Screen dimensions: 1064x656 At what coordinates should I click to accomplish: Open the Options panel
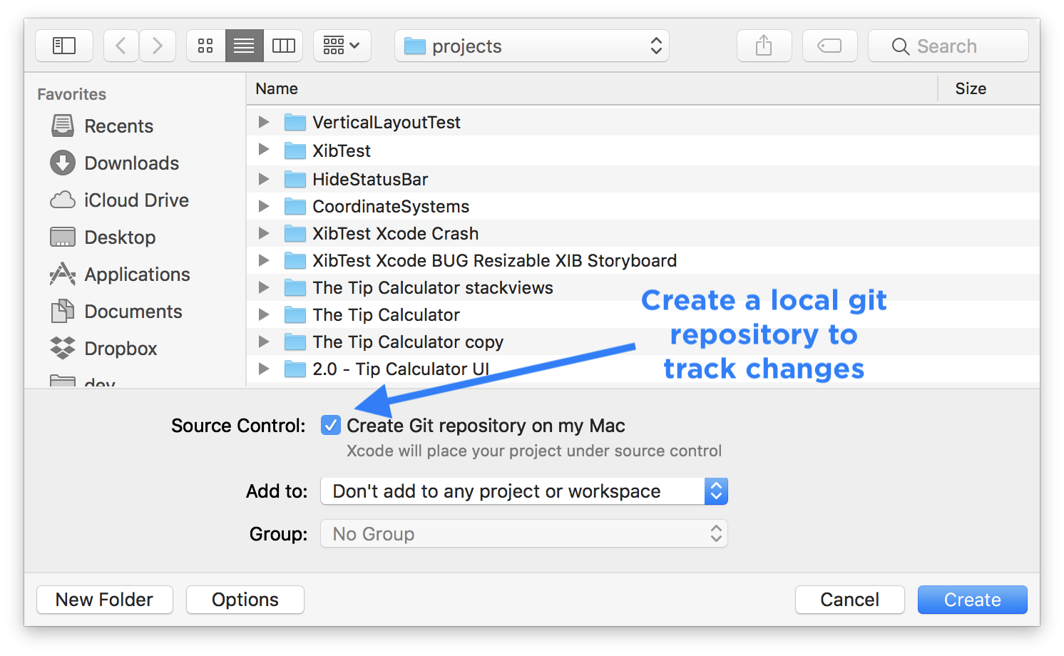[245, 599]
